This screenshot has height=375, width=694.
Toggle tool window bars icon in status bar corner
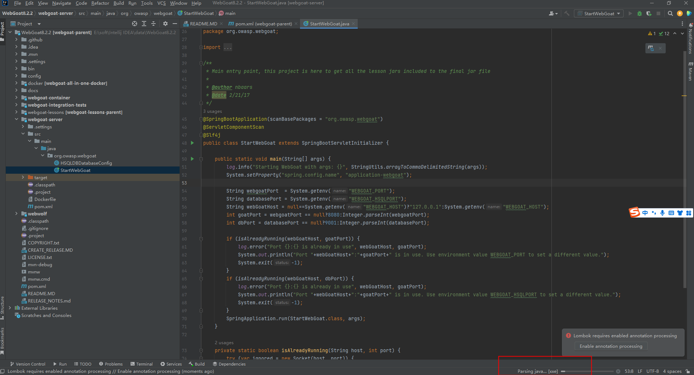[x=3, y=371]
